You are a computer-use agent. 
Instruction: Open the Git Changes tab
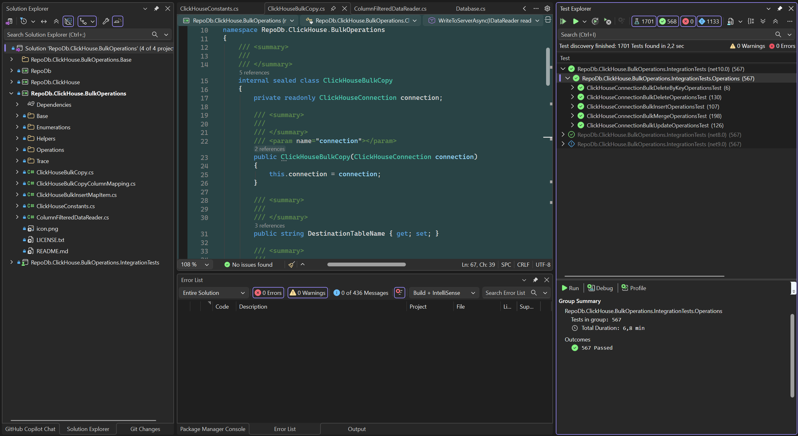coord(145,429)
